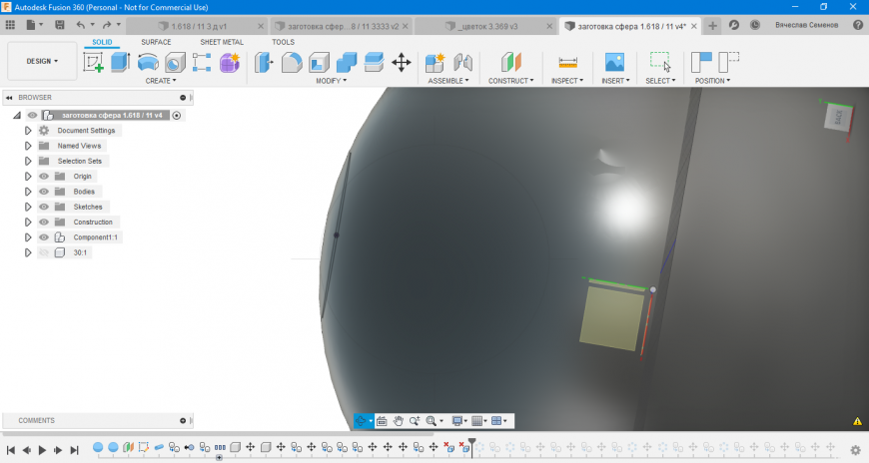869x463 pixels.
Task: Open the Job Status clock icon
Action: pos(755,25)
